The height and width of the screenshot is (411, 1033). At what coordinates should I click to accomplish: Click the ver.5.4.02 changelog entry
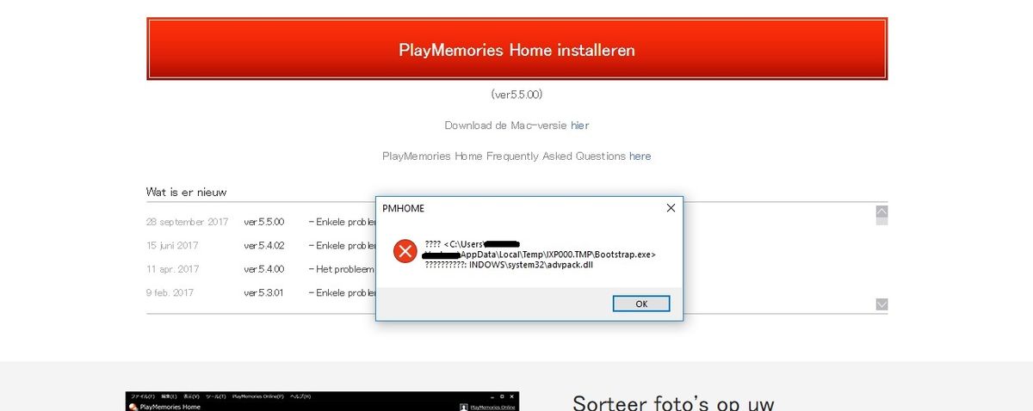pos(263,246)
